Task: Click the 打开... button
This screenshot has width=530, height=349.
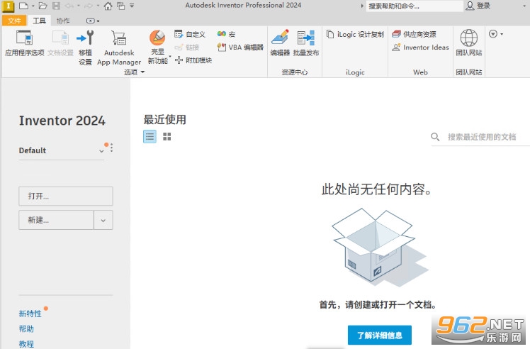Action: point(66,196)
